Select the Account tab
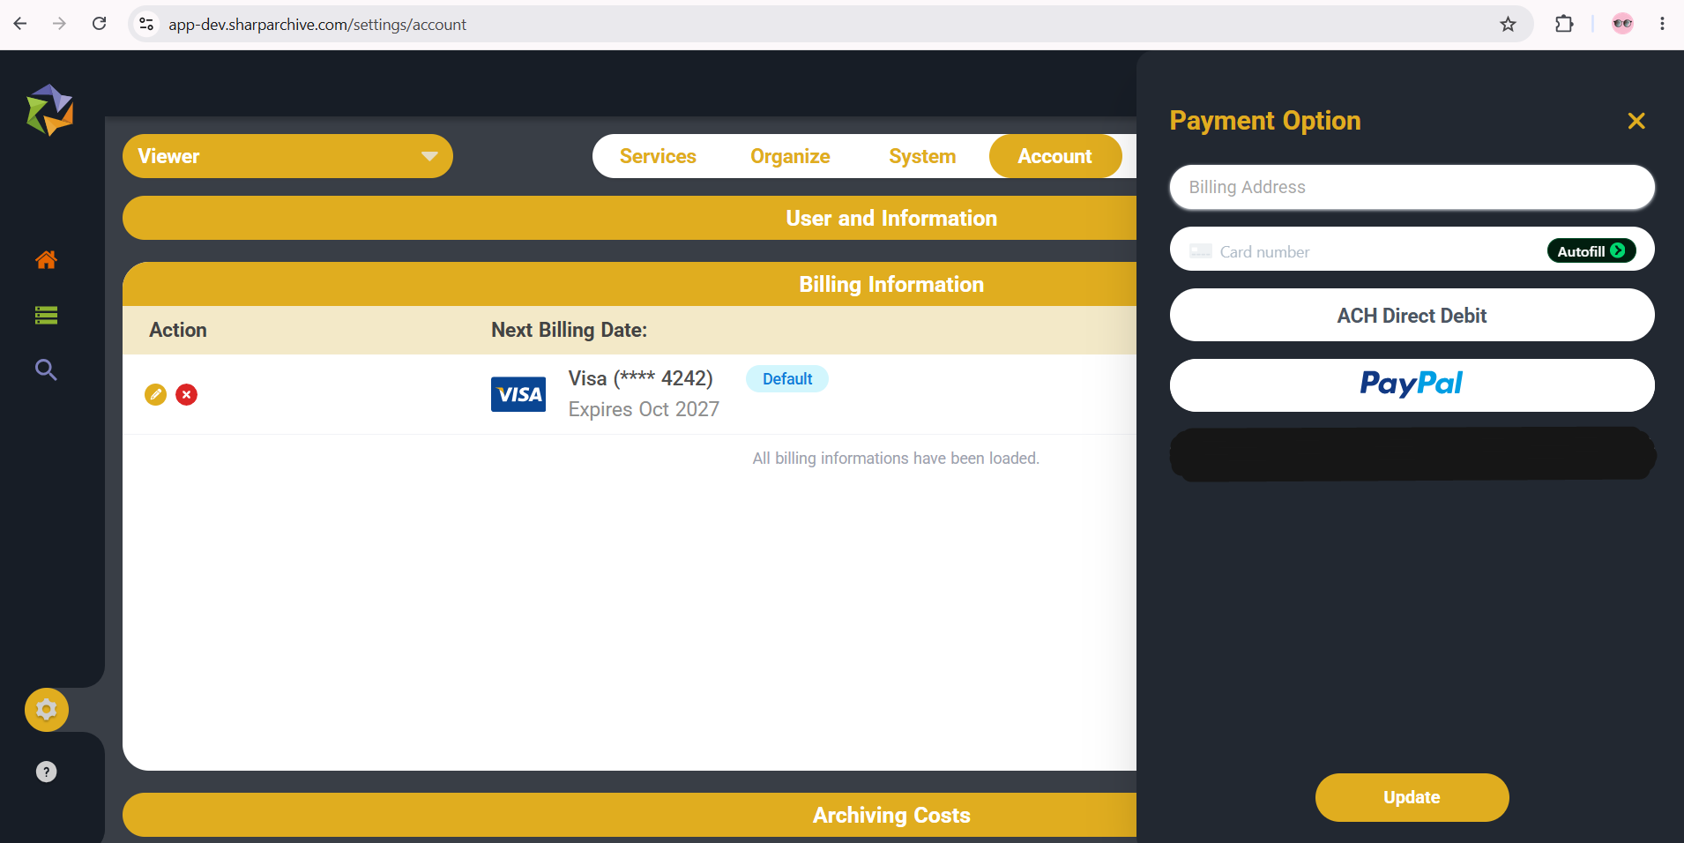 pyautogui.click(x=1055, y=156)
